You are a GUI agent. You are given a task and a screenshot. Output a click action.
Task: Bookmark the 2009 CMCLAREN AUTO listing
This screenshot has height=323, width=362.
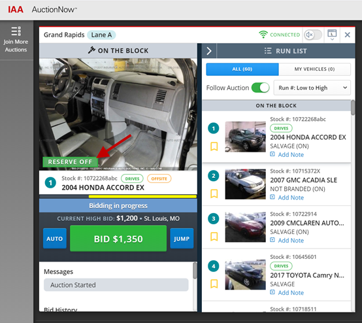[214, 237]
